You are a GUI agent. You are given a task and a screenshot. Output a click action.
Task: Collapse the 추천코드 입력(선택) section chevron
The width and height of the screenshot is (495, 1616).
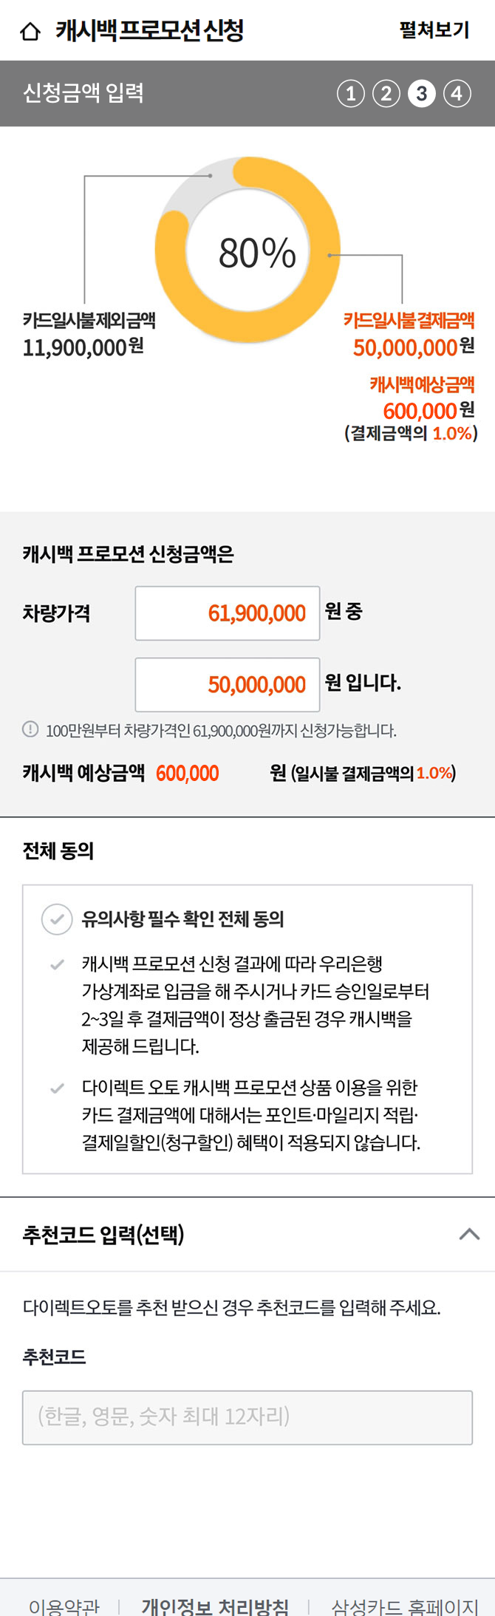click(x=469, y=1234)
